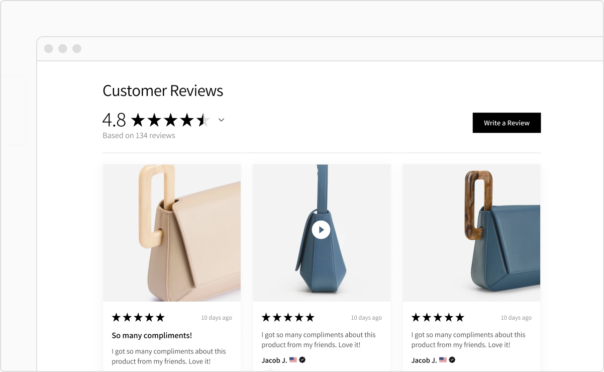Viewport: 604px width, 372px height.
Task: Click the verified badge beside Jacob J. middle review
Action: 303,360
